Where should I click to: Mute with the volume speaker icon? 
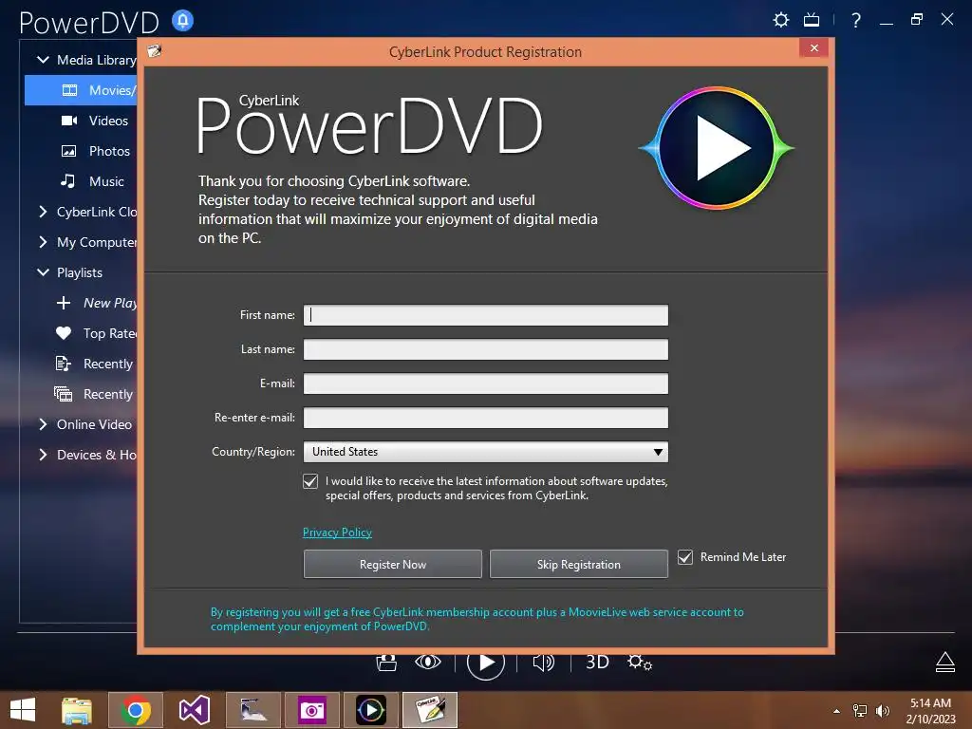(544, 662)
